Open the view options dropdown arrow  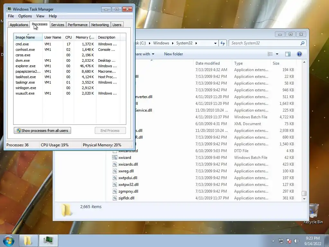coord(277,54)
